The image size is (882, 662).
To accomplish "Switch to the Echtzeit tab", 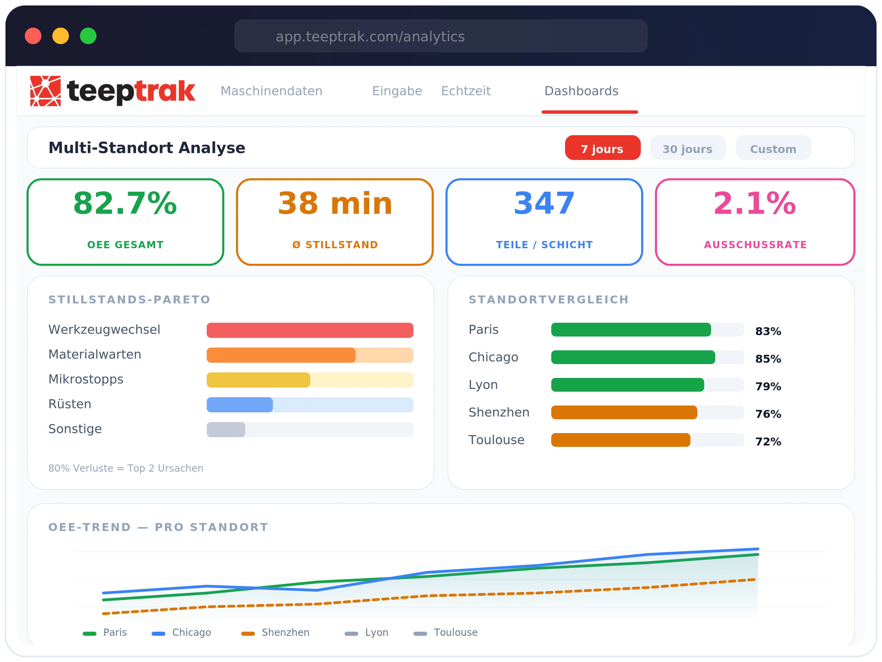I will pyautogui.click(x=466, y=91).
